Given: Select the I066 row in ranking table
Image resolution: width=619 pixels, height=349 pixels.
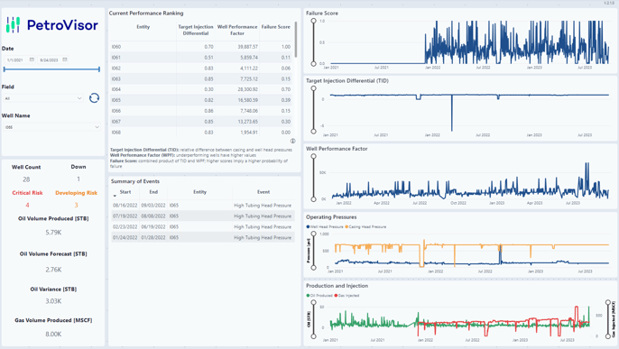Looking at the screenshot, I should click(x=201, y=111).
